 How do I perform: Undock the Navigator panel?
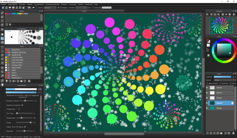234,11
